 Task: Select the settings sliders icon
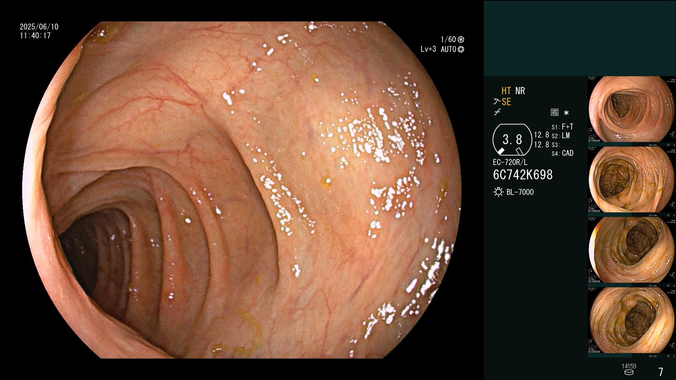point(555,113)
